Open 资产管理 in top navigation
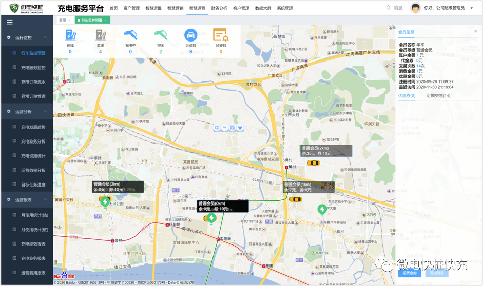This screenshot has width=483, height=286. (x=131, y=8)
